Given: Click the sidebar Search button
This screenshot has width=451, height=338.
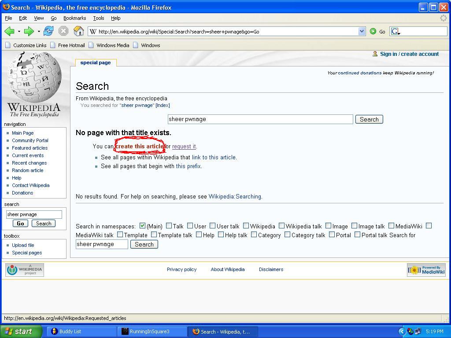Looking at the screenshot, I should (x=44, y=223).
